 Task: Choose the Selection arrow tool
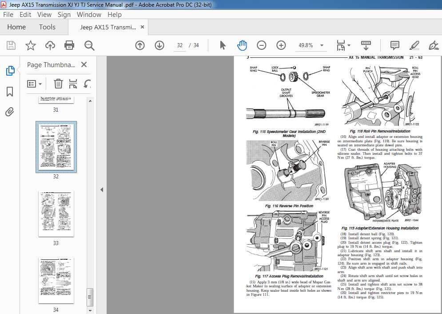223,45
